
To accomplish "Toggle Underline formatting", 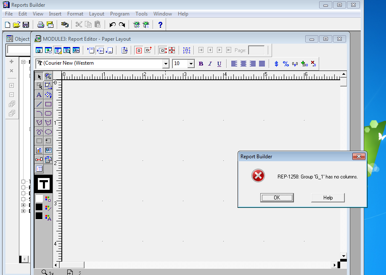I will tap(219, 64).
